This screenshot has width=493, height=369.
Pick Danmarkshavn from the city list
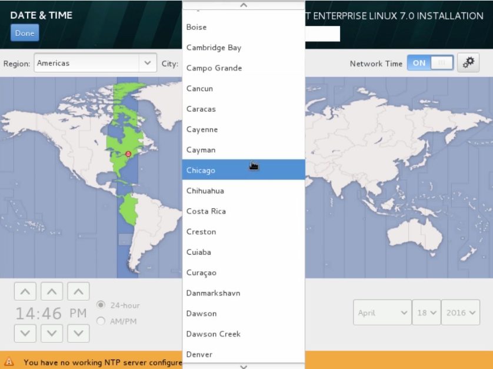coord(244,293)
